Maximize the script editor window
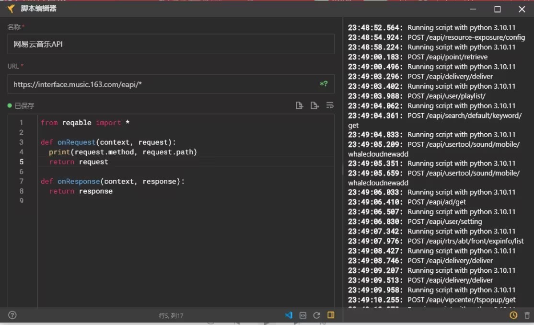Screen dimensions: 534x325 (498, 9)
